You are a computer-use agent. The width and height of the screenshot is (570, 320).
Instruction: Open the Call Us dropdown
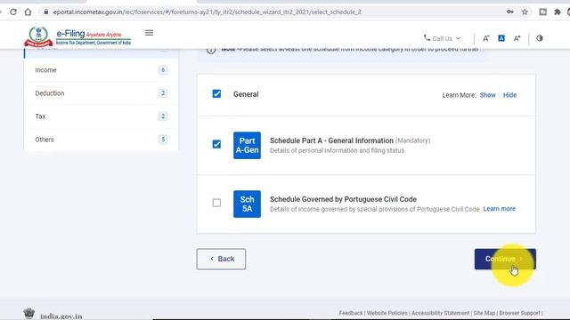coord(442,38)
